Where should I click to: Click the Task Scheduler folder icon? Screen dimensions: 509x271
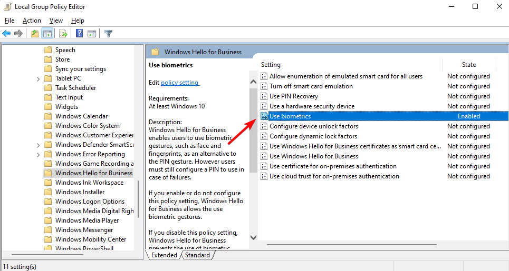pyautogui.click(x=48, y=88)
